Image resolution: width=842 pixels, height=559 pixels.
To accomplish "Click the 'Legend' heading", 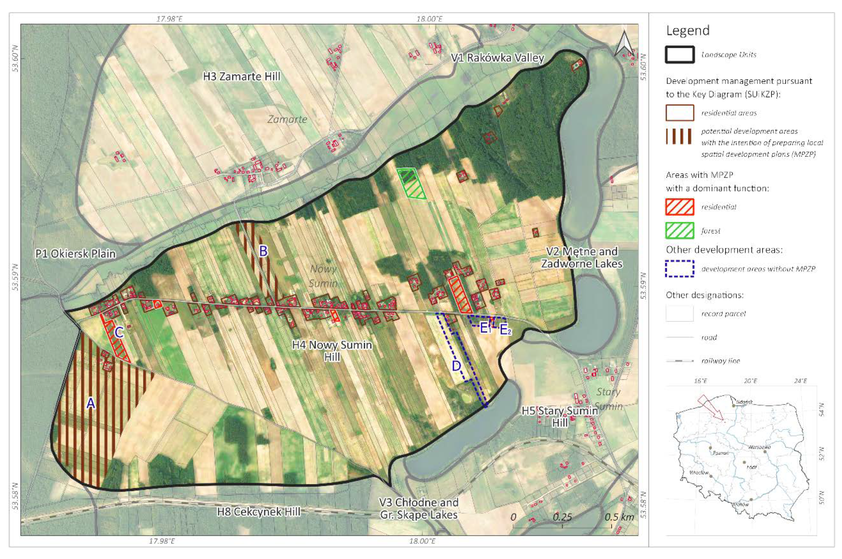I will pos(688,31).
